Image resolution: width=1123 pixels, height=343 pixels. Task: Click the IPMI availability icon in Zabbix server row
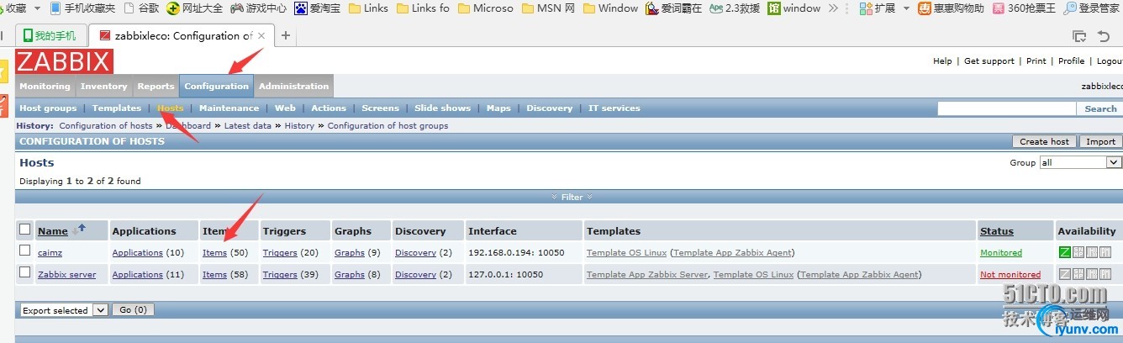(x=1105, y=274)
